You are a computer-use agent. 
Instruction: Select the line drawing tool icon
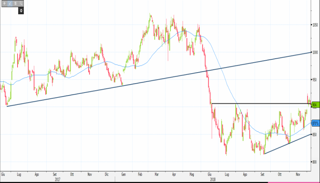pyautogui.click(x=10, y=3)
